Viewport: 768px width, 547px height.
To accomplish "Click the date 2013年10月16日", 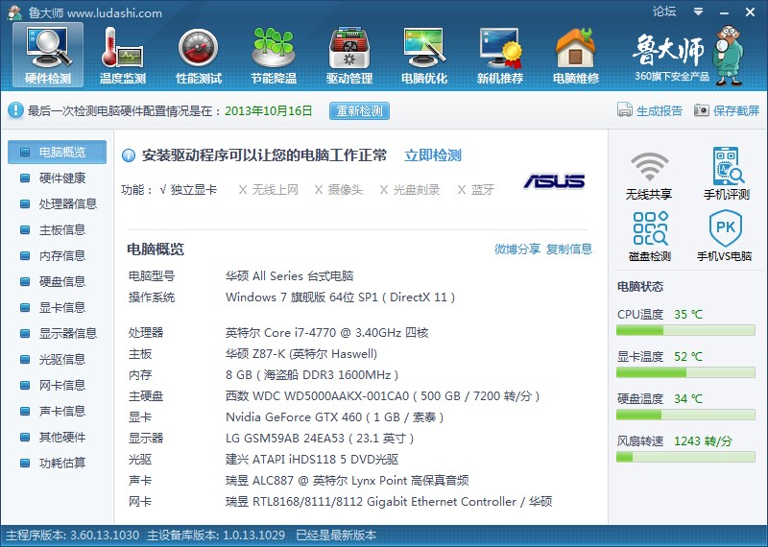I will pyautogui.click(x=269, y=110).
